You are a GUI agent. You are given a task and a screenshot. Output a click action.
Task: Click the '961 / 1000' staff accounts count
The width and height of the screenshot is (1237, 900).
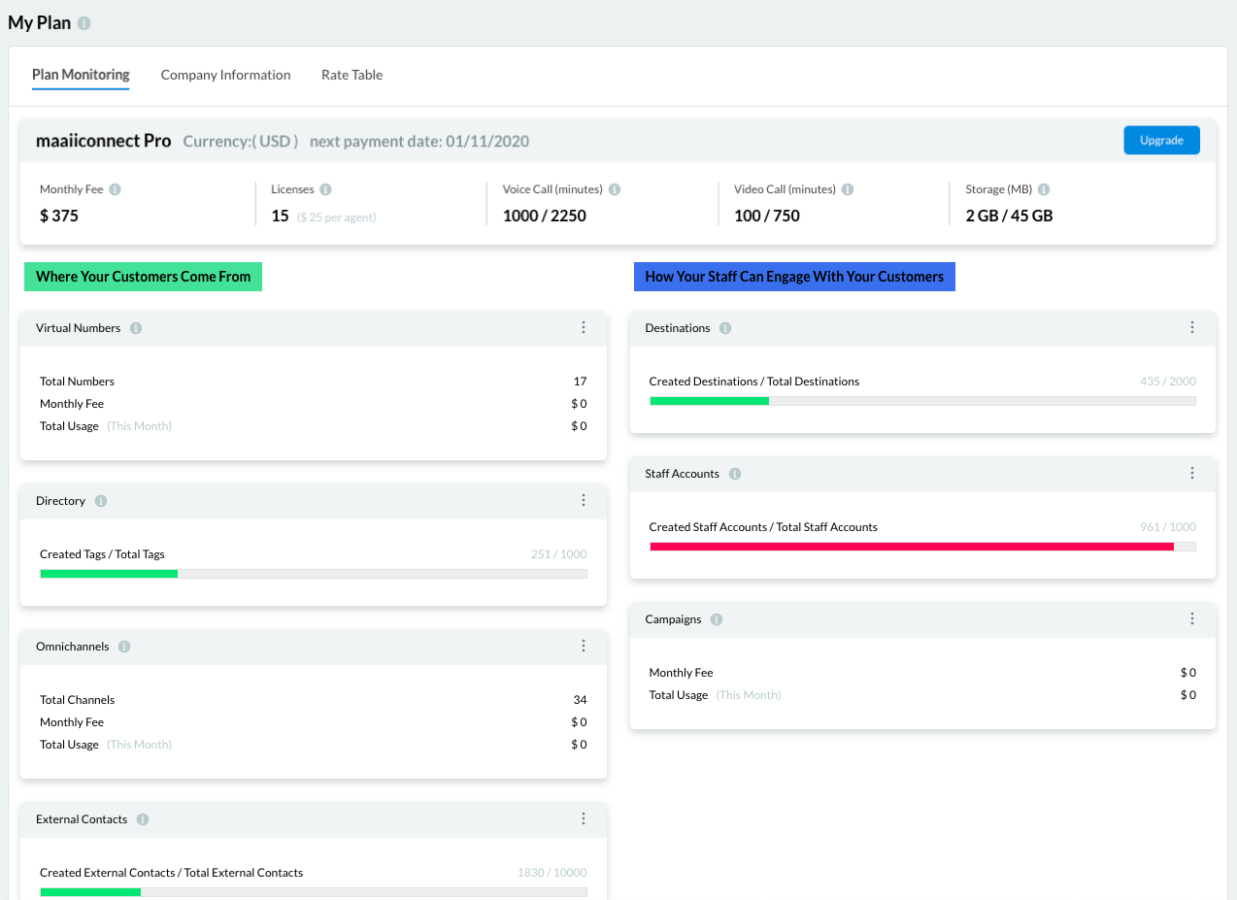point(1168,527)
